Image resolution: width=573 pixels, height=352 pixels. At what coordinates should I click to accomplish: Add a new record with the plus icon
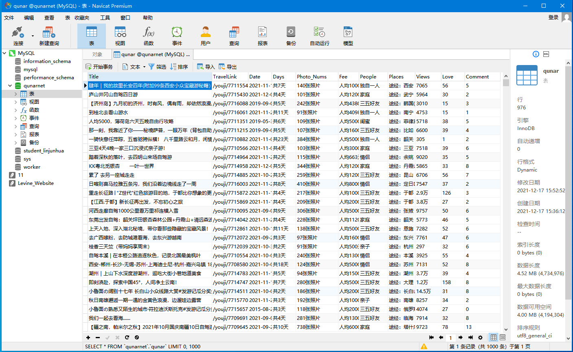point(88,337)
